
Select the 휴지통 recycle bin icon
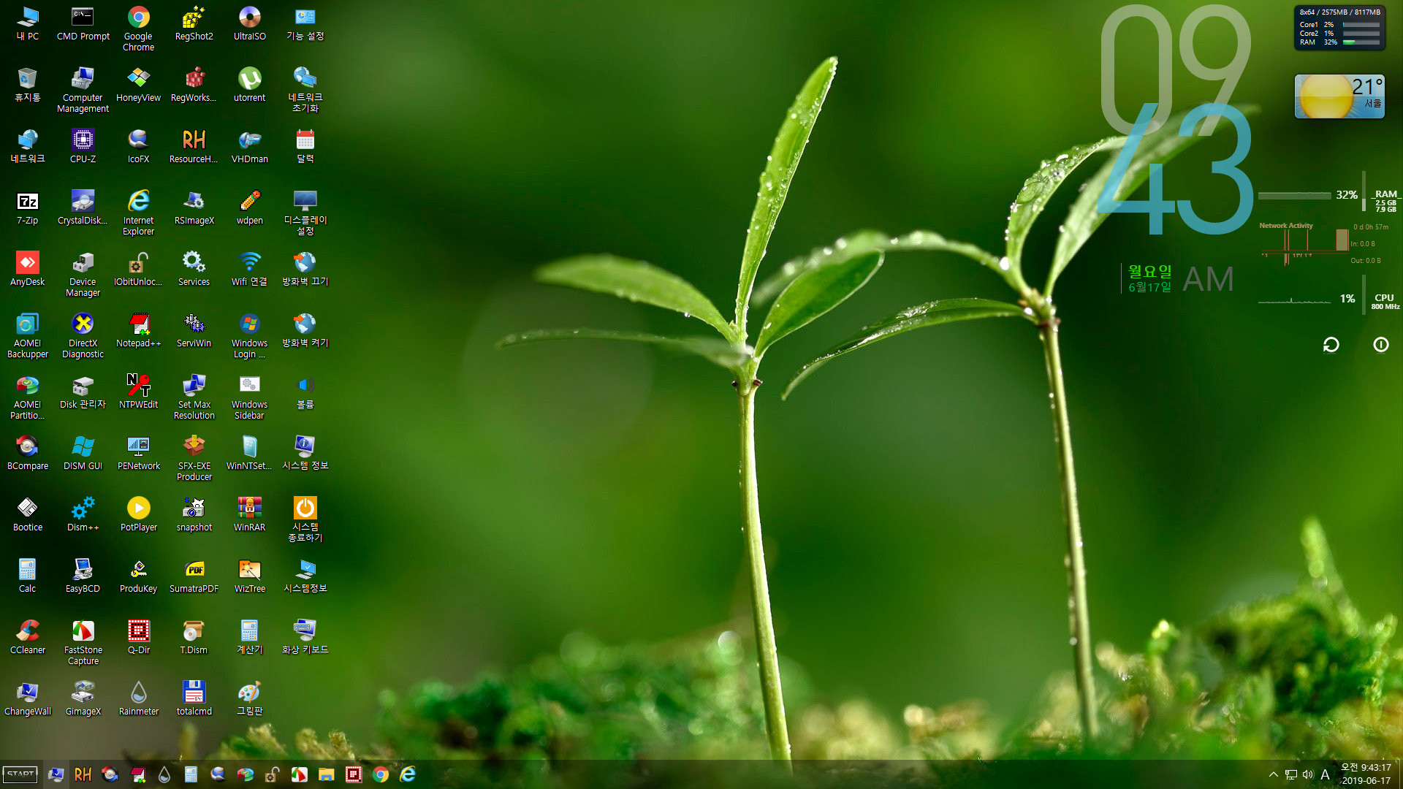point(27,85)
